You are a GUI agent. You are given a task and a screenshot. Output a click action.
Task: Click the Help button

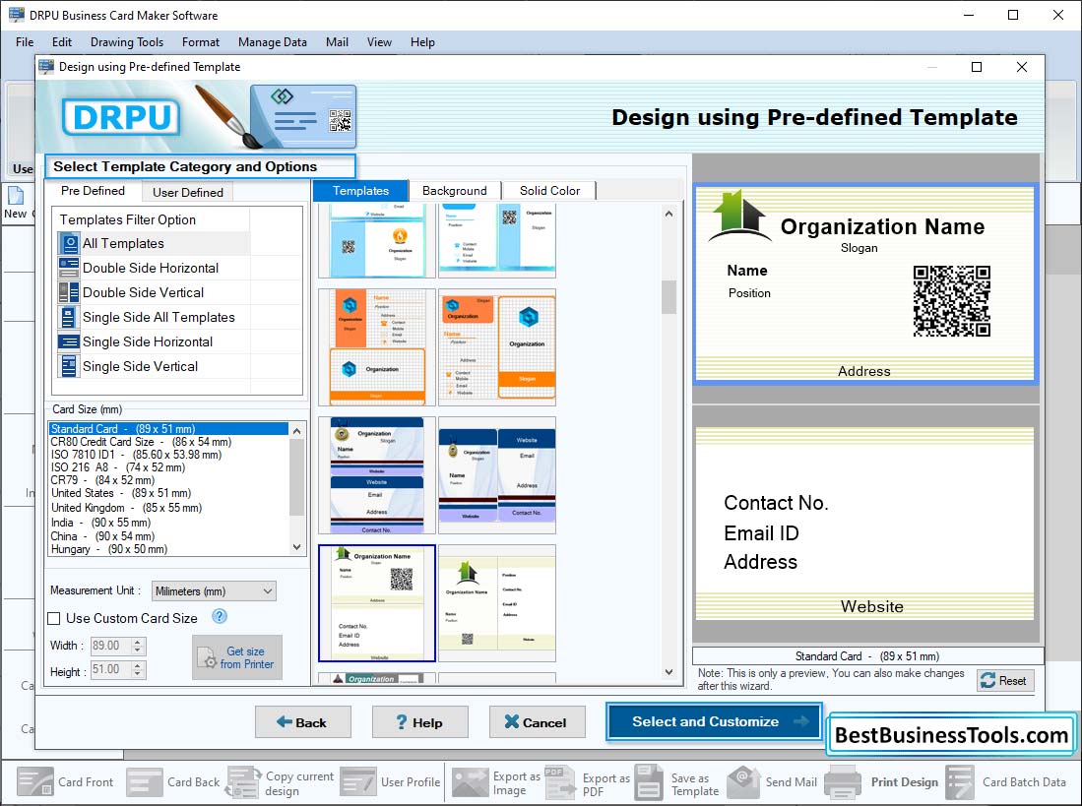click(x=419, y=722)
